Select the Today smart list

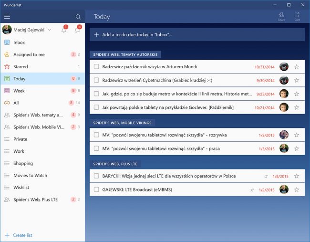pyautogui.click(x=42, y=79)
